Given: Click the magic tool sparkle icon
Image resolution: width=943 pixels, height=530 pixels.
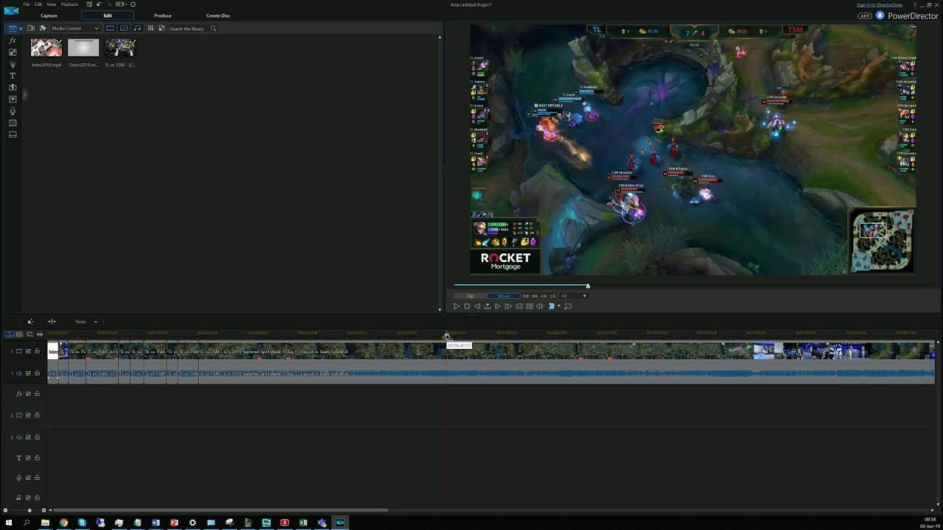Looking at the screenshot, I should [30, 322].
